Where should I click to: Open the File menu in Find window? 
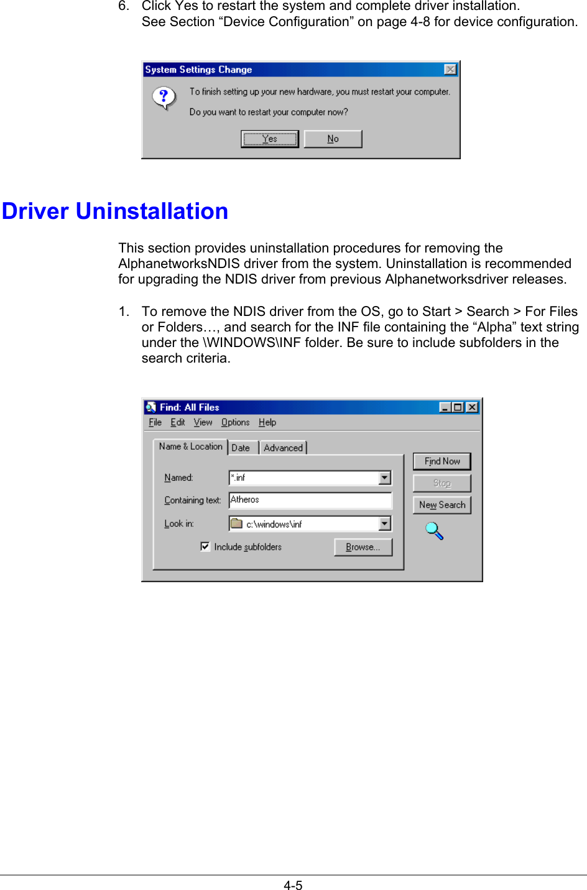(155, 422)
